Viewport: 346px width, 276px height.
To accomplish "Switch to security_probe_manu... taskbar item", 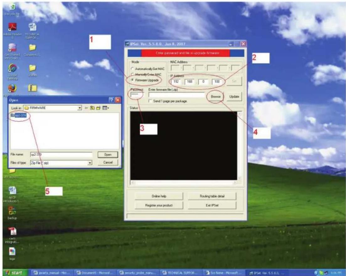I will point(138,273).
